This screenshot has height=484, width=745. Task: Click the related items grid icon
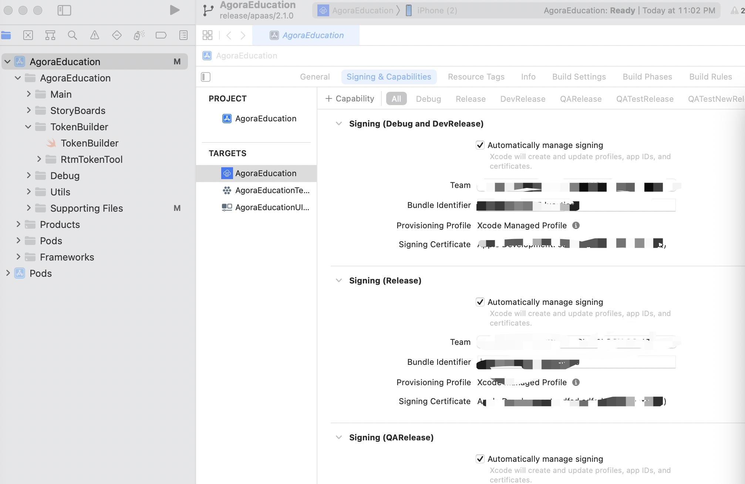208,35
